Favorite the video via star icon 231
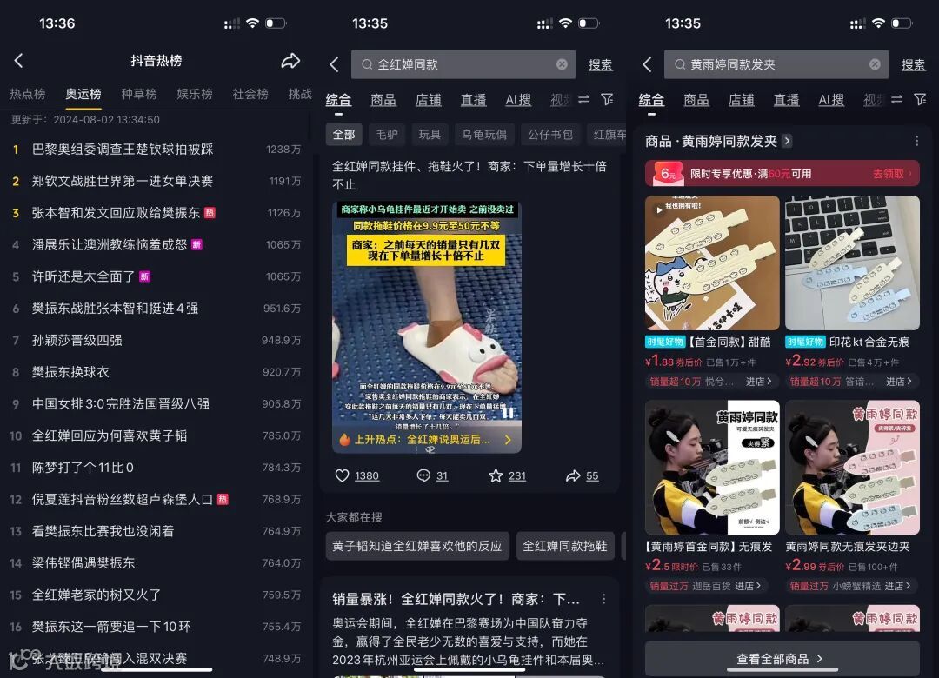Image resolution: width=939 pixels, height=678 pixels. (496, 475)
